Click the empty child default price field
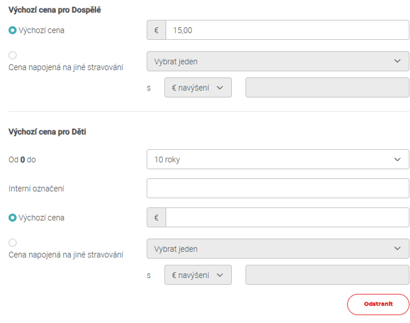Image resolution: width=410 pixels, height=323 pixels. pos(287,218)
